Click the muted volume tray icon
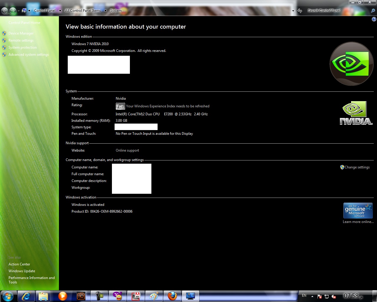 pyautogui.click(x=334, y=296)
